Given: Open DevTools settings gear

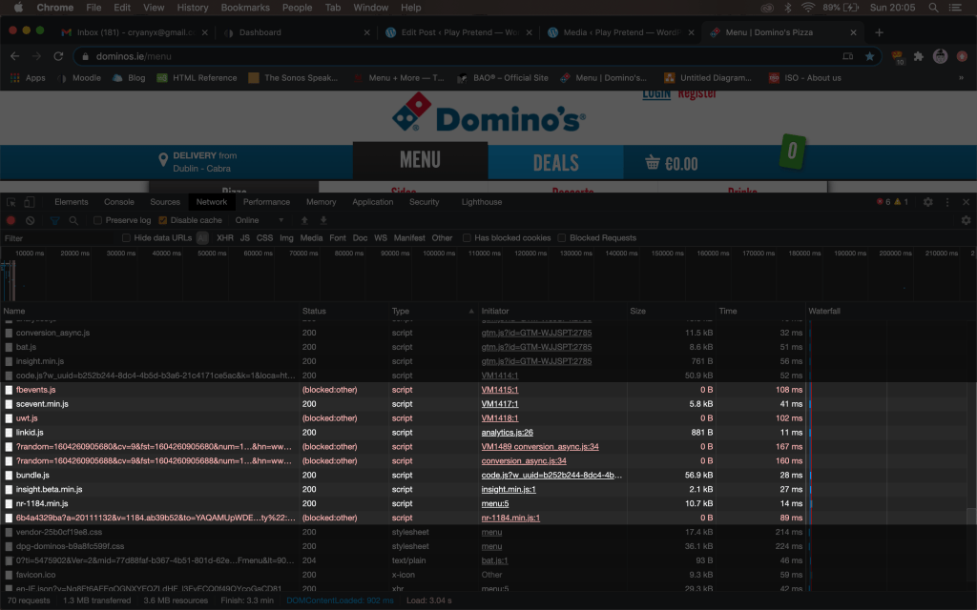Looking at the screenshot, I should click(x=927, y=202).
